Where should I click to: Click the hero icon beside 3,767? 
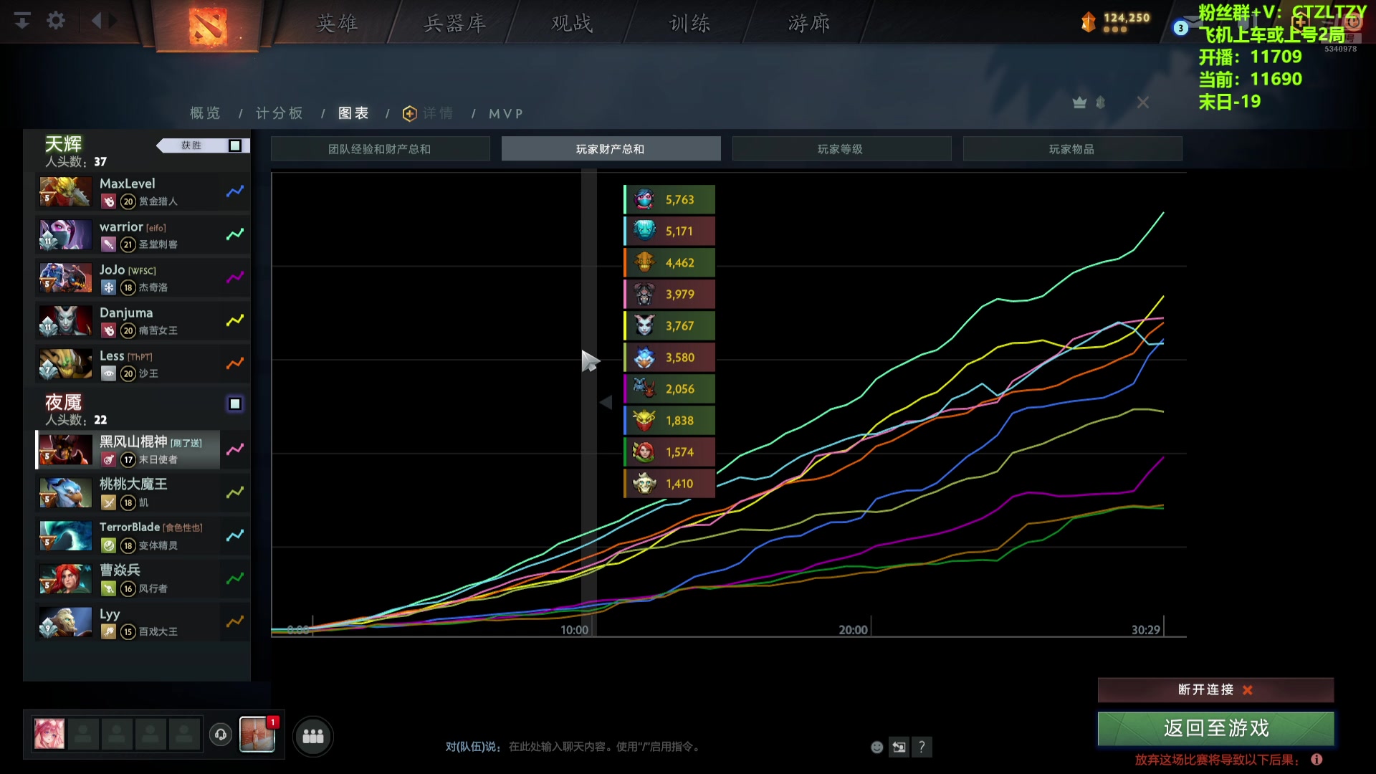(644, 325)
